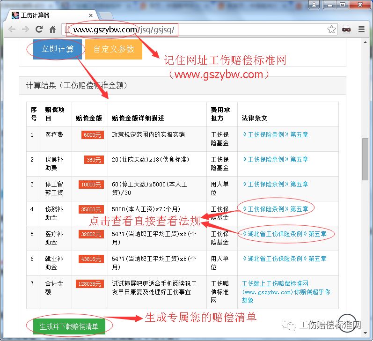373x341 pixels.
Task: Open the 工伤赔偿标准网 link in total row
Action: point(286,292)
